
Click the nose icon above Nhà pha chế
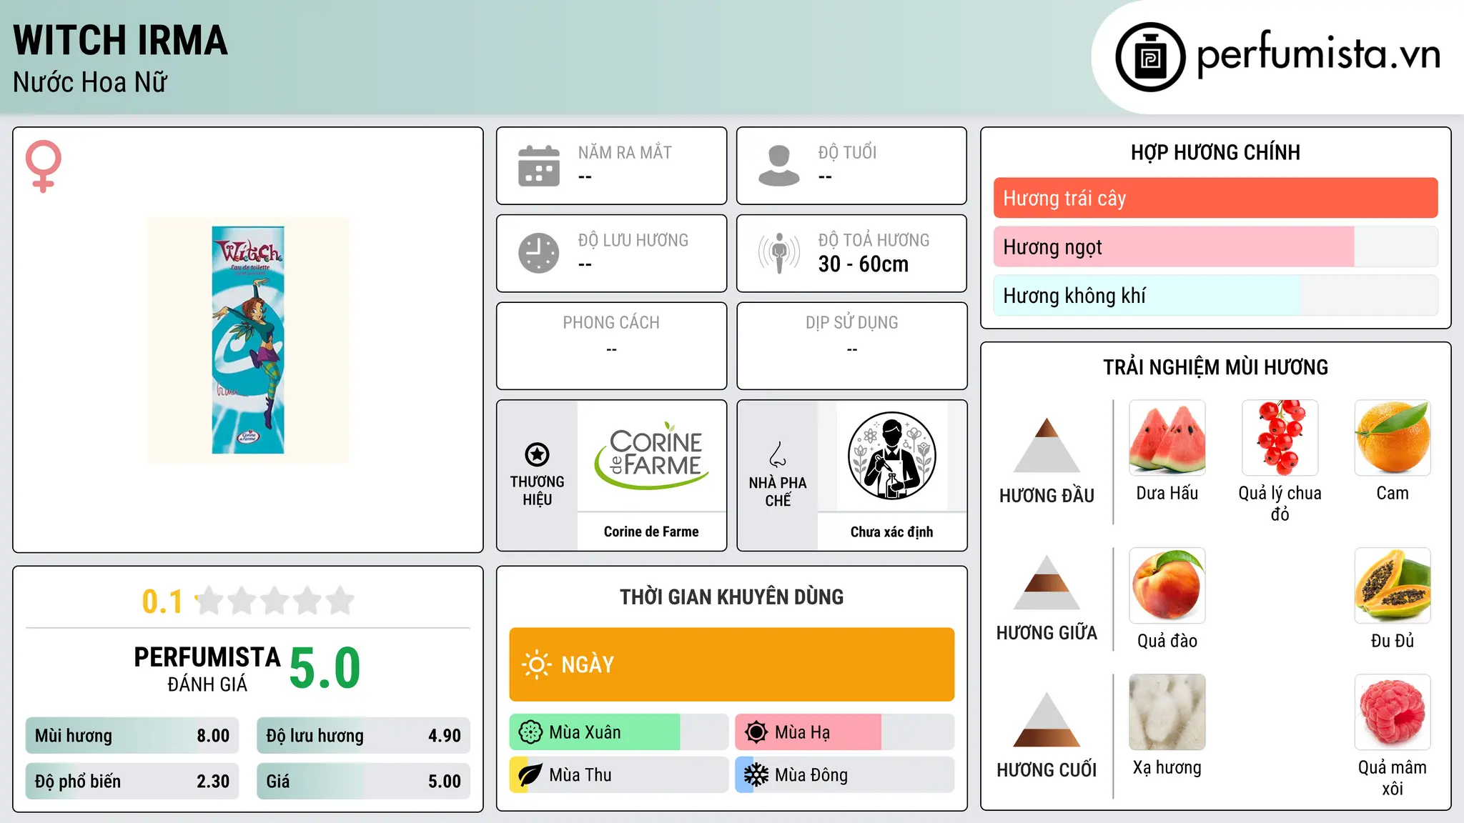pyautogui.click(x=778, y=454)
